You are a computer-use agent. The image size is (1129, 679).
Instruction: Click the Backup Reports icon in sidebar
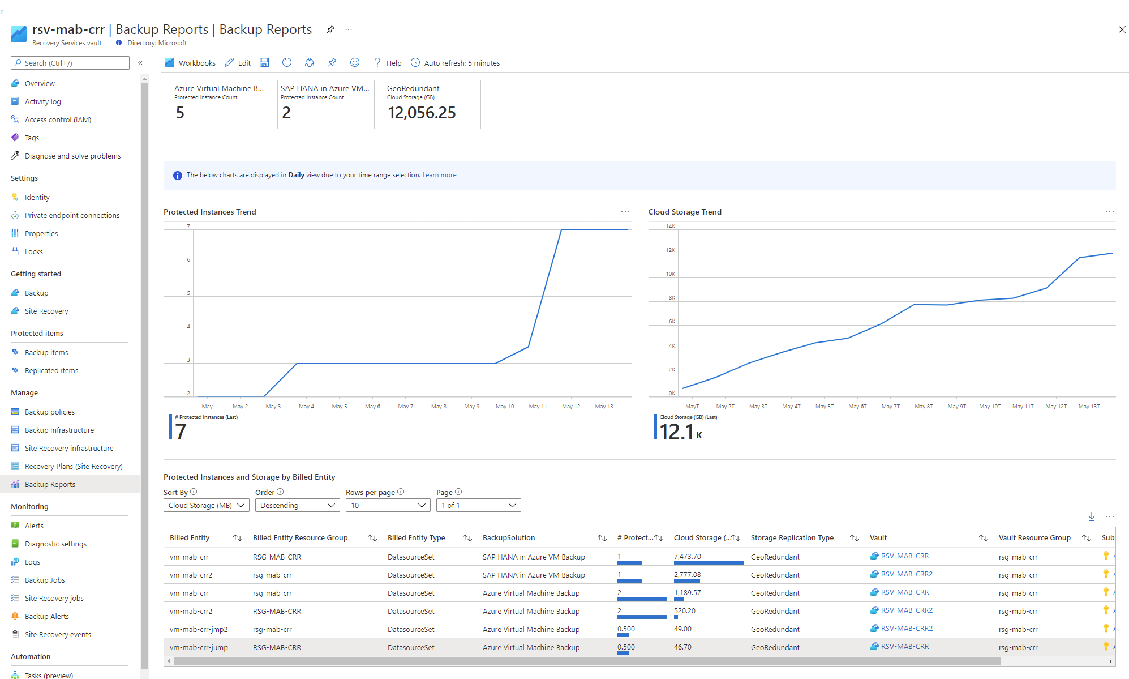(x=15, y=484)
